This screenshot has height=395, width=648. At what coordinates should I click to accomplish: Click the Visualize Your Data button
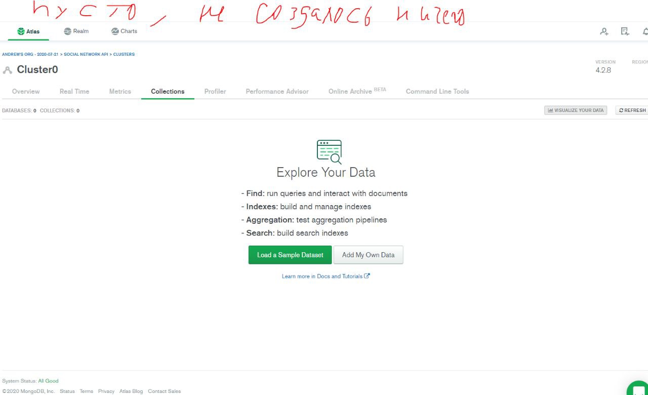point(576,110)
